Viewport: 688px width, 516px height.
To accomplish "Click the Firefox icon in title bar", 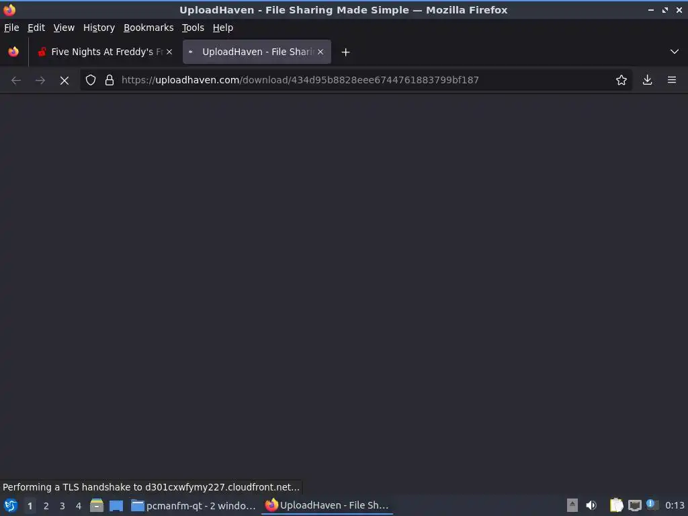I will click(9, 9).
